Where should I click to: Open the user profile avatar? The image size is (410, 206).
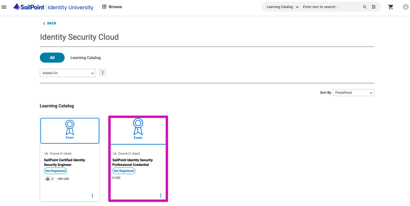pos(405,7)
